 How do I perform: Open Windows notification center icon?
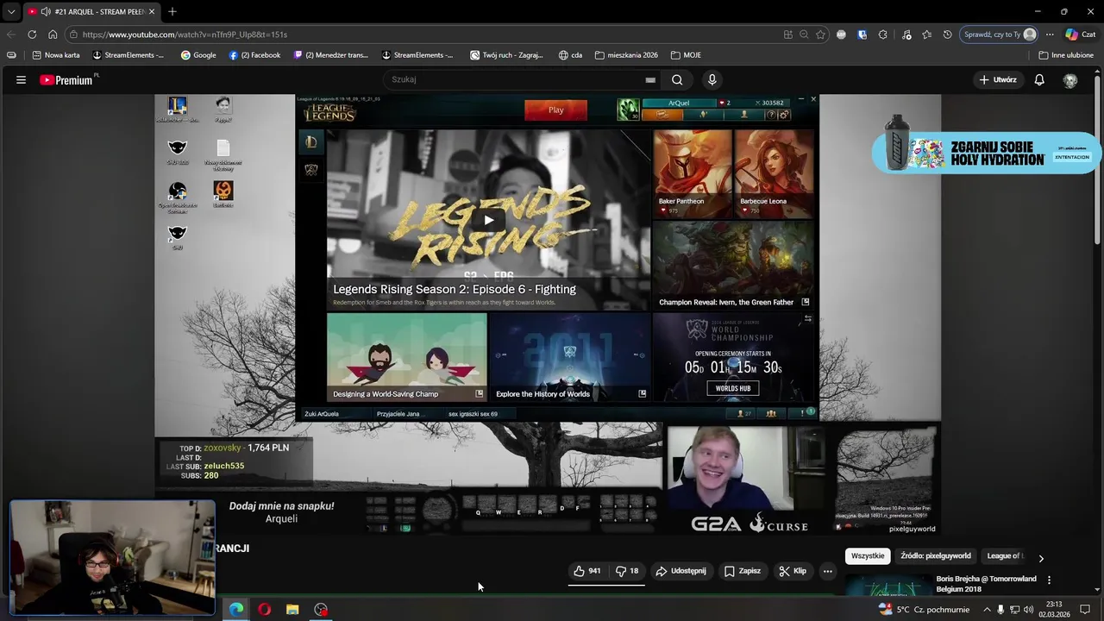(1085, 609)
